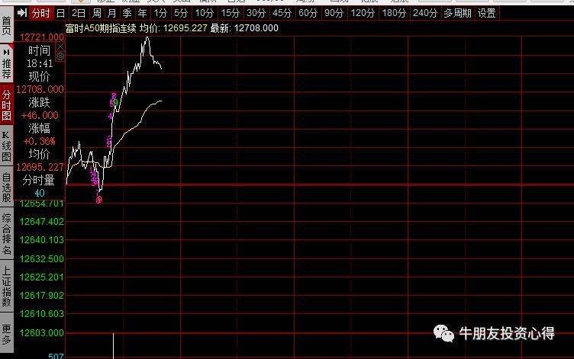The image size is (574, 359).
Task: Open info panel gear settings
Action: point(60,56)
